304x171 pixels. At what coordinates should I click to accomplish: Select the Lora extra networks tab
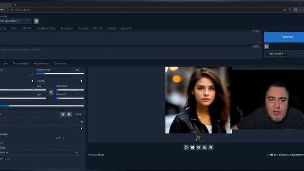5,63
